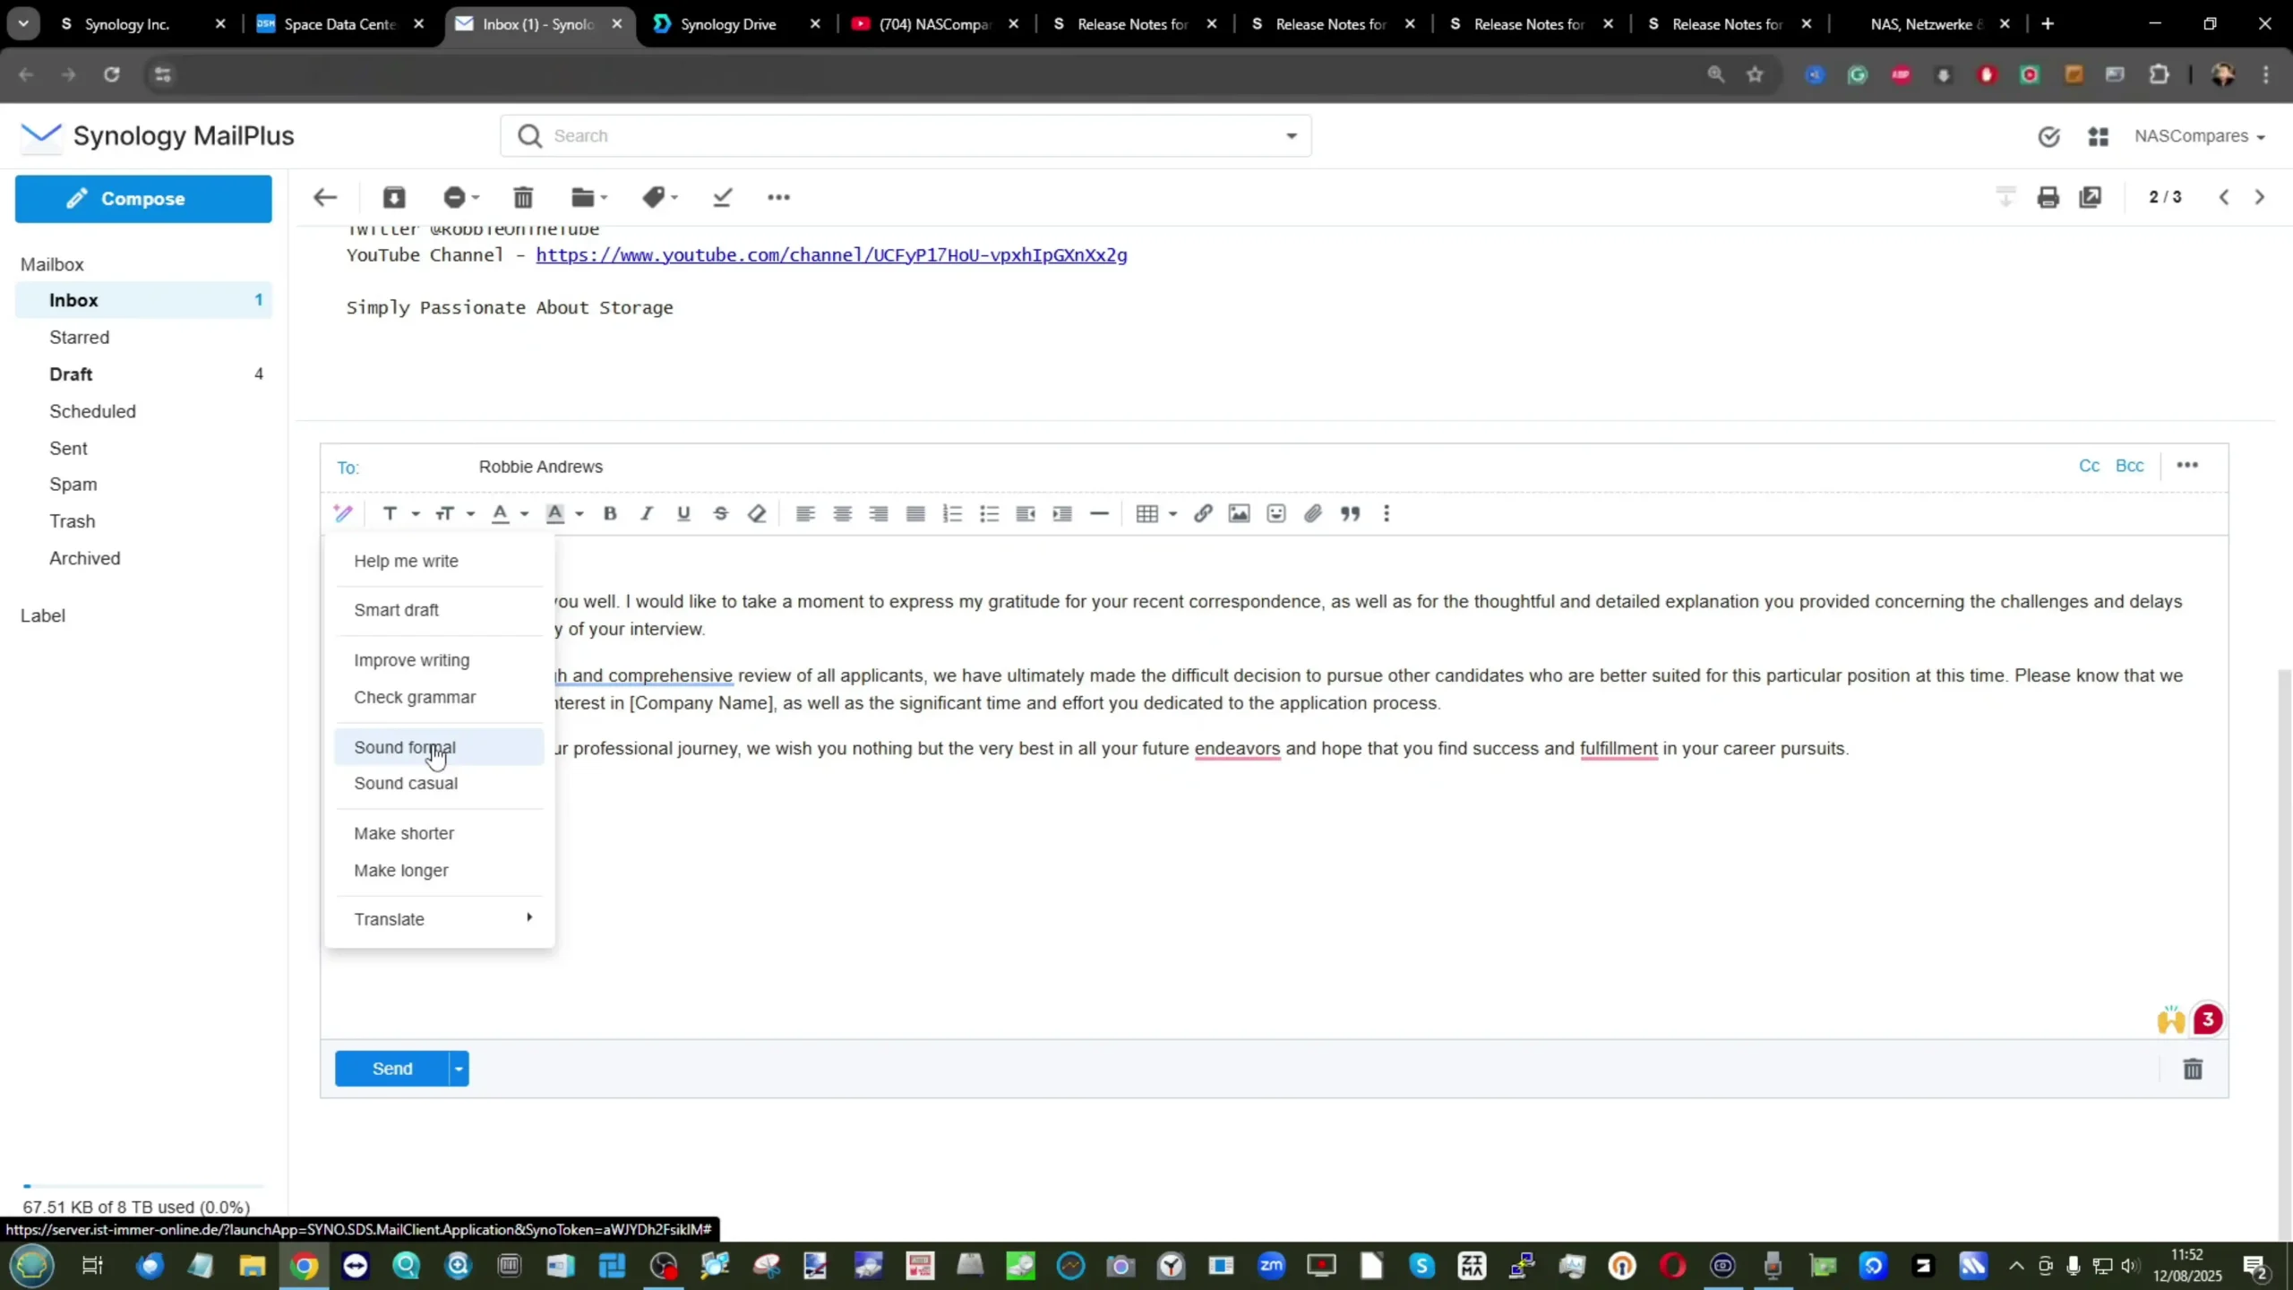Insert an image into the email

pyautogui.click(x=1239, y=513)
